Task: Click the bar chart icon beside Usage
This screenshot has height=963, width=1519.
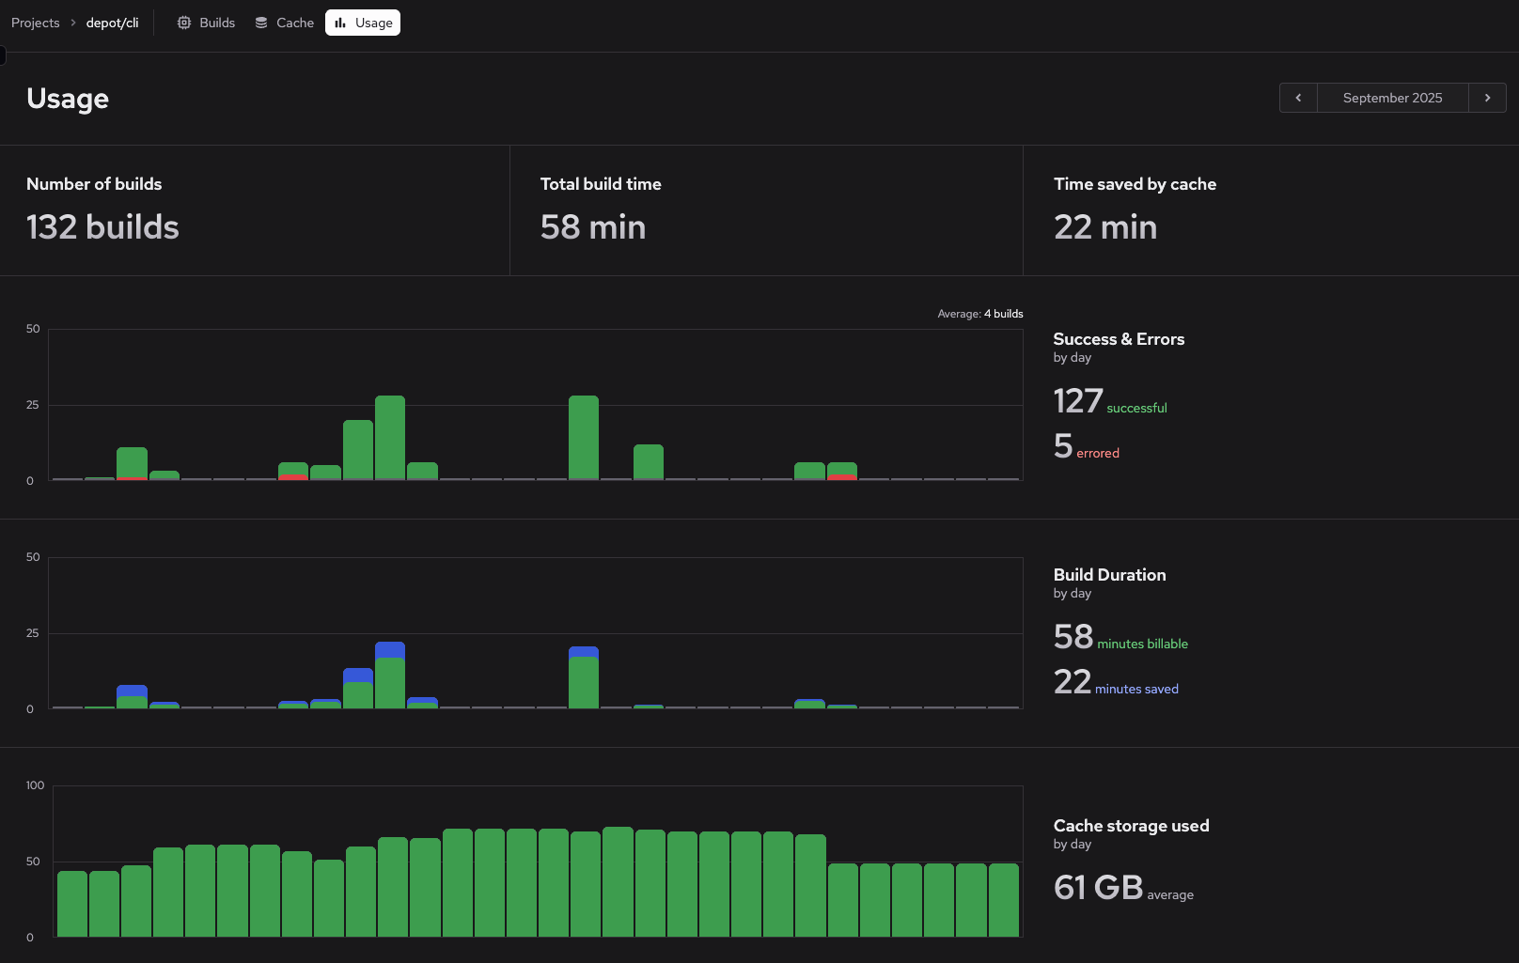Action: point(339,22)
